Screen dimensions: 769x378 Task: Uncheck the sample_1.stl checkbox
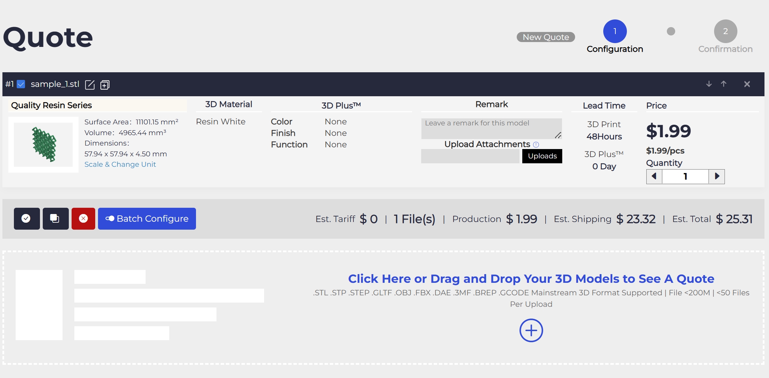pyautogui.click(x=21, y=84)
